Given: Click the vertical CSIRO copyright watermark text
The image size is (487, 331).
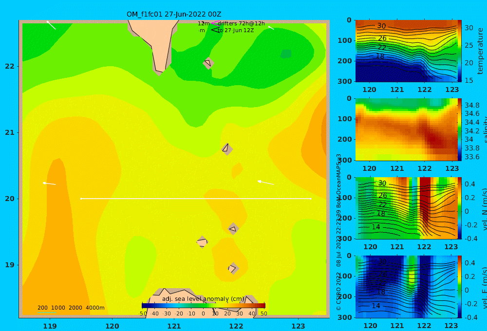Looking at the screenshot, I should [x=338, y=232].
